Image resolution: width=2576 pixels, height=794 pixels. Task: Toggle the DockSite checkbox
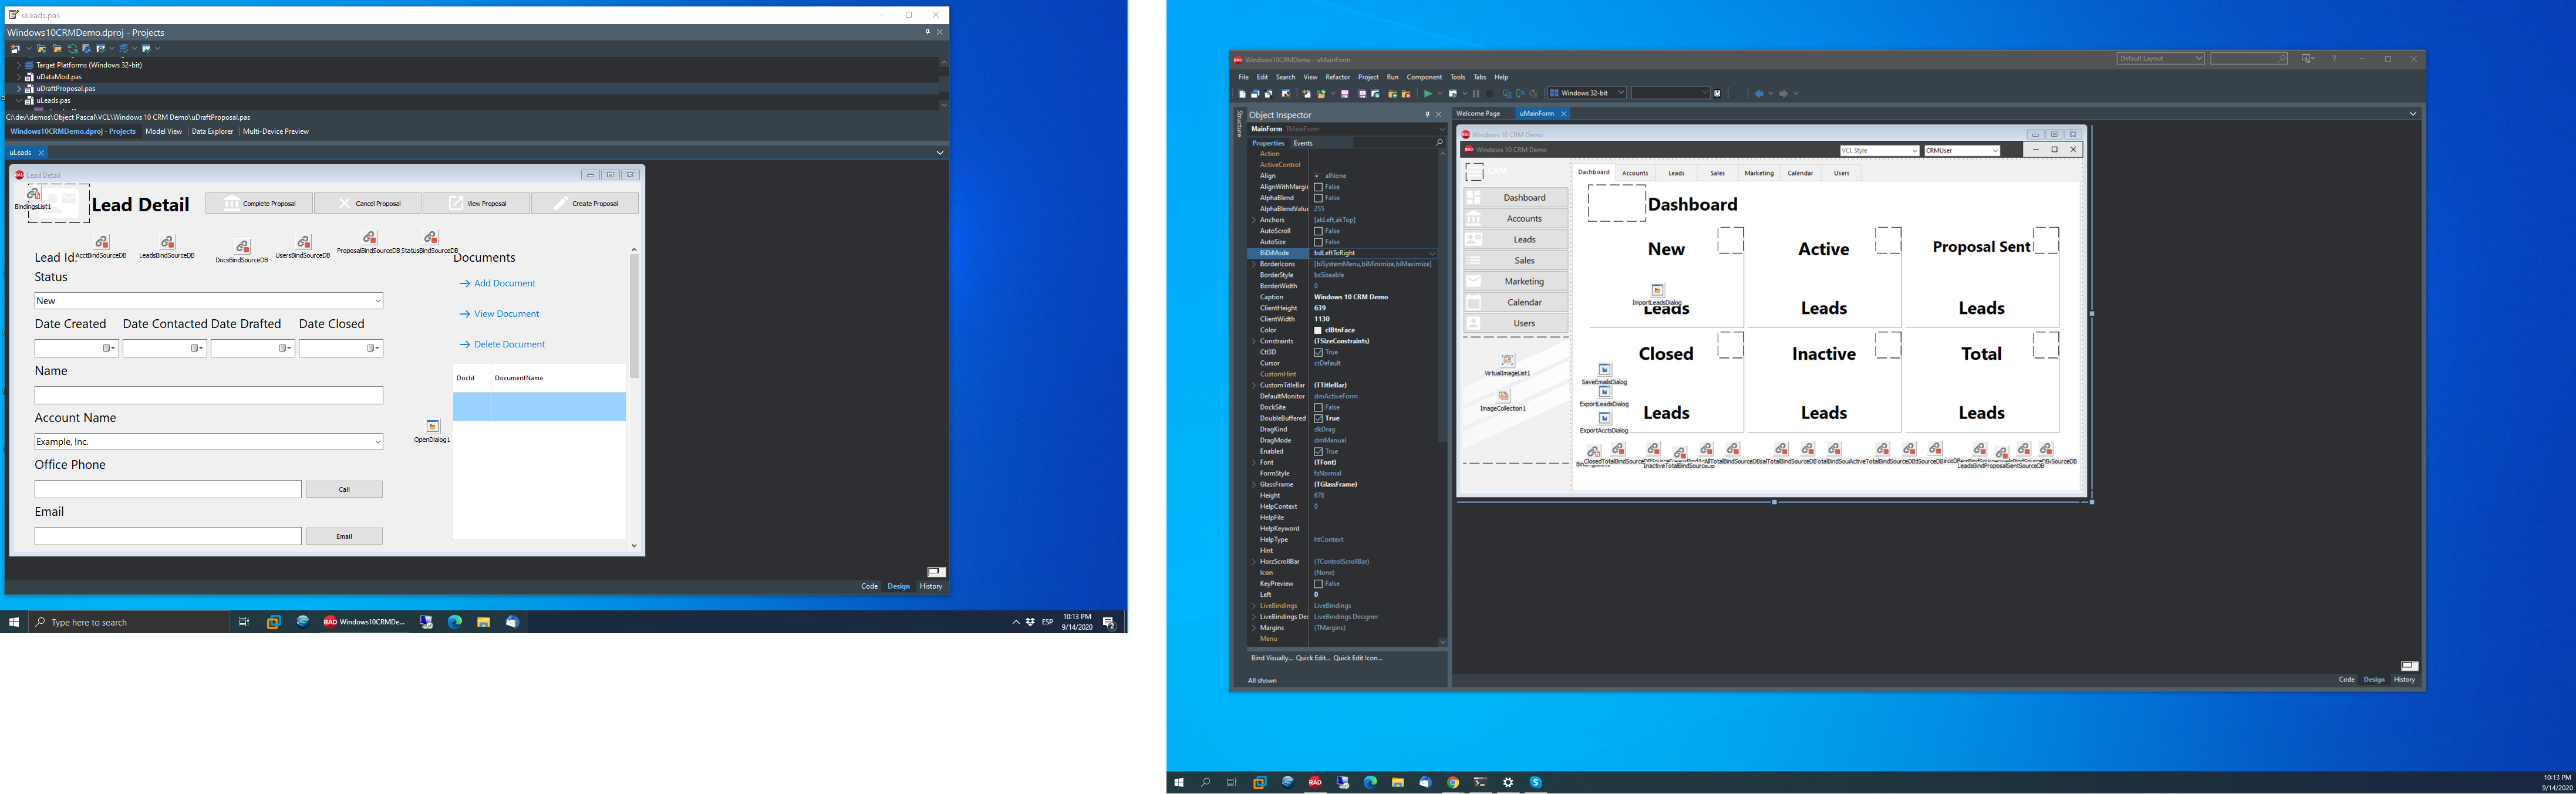coord(1318,407)
